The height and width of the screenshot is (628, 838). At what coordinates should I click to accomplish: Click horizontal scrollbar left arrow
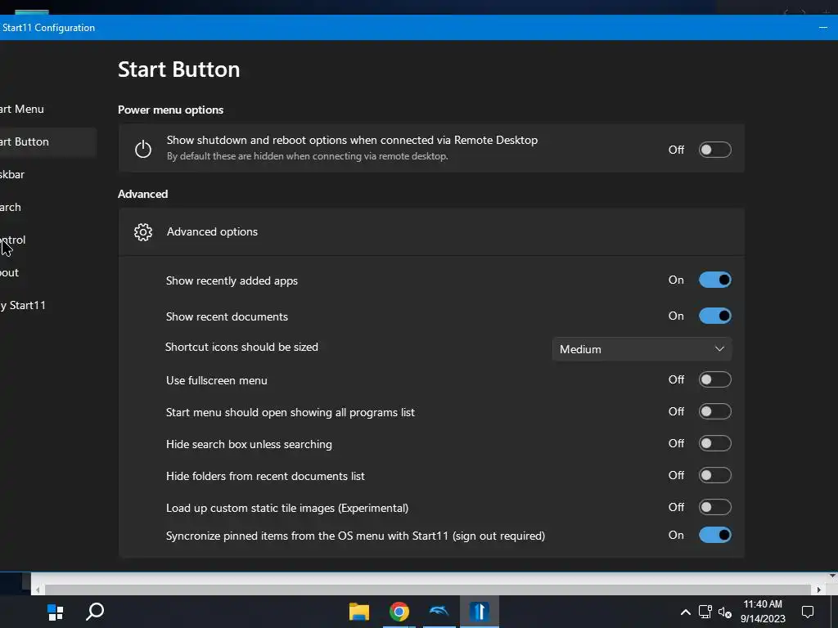[38, 590]
